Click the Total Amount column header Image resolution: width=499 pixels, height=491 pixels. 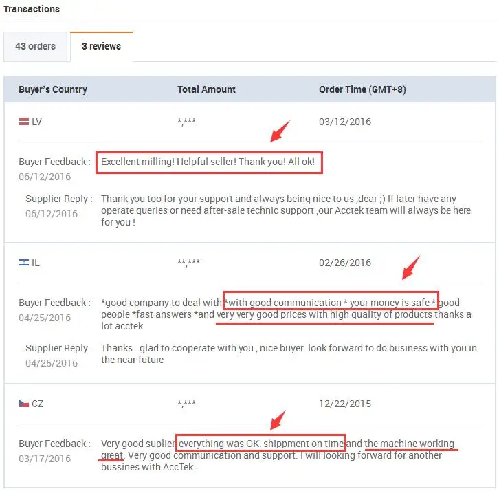[x=206, y=89]
